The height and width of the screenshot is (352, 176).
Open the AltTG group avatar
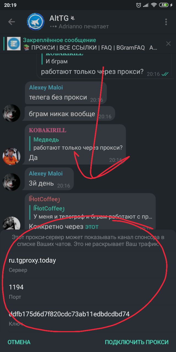click(36, 22)
